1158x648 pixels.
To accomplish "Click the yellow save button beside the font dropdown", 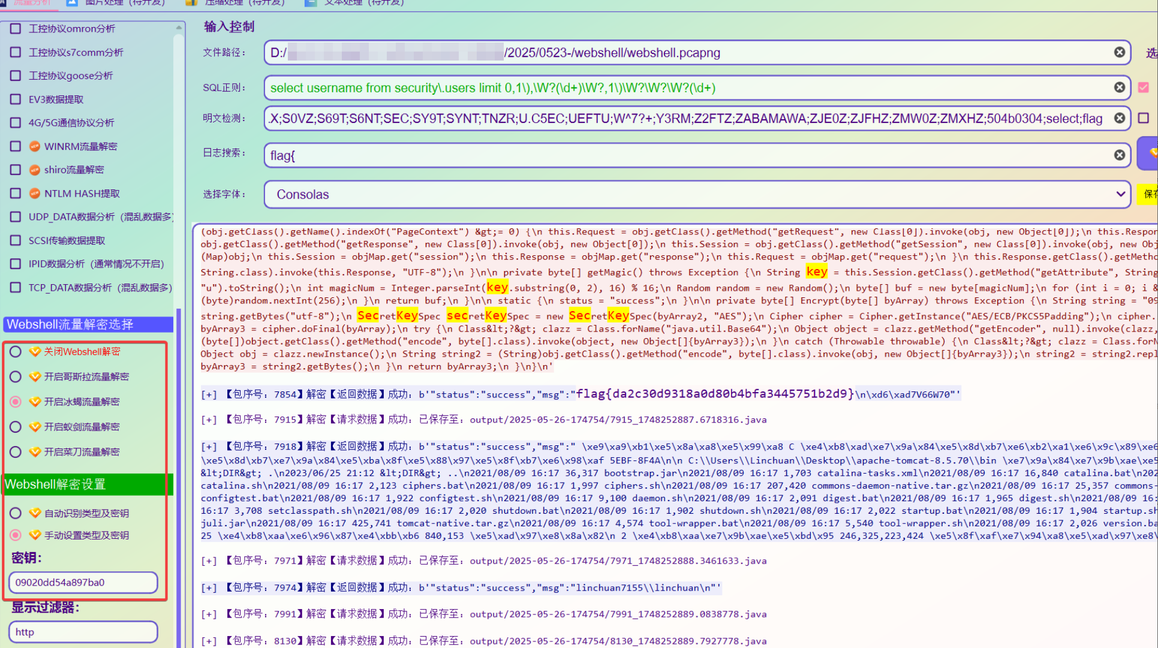I will pyautogui.click(x=1148, y=194).
